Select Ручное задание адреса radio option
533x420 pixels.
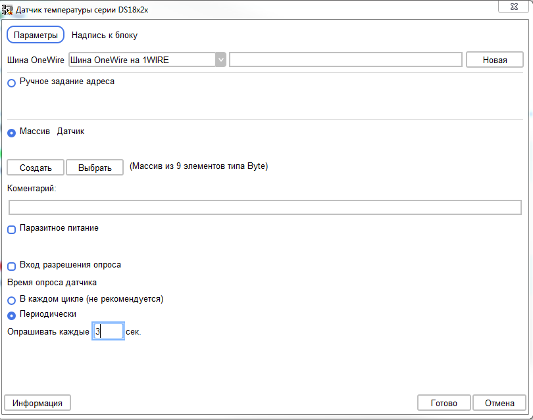pyautogui.click(x=11, y=83)
